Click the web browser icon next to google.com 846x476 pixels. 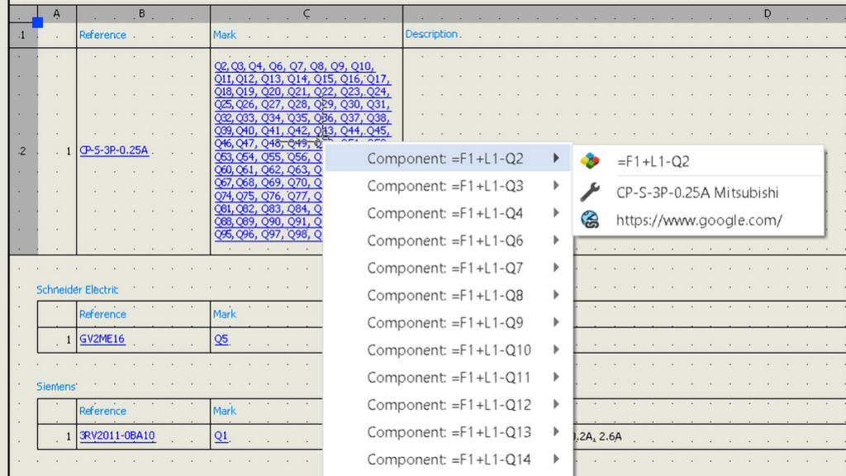tap(592, 220)
